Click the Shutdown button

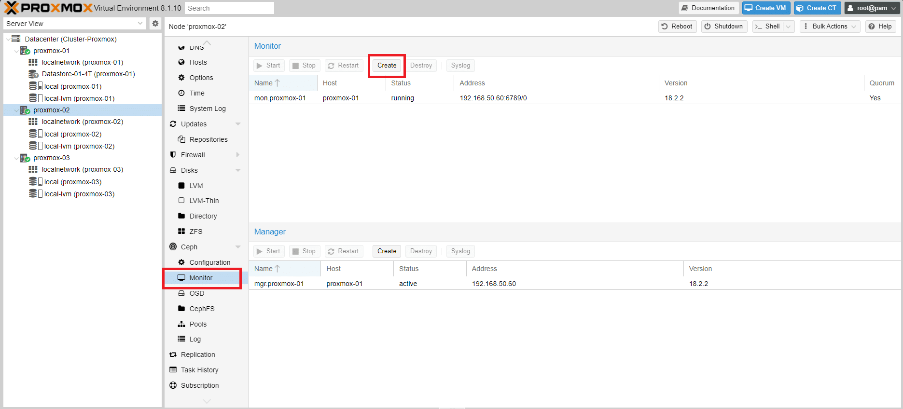724,27
